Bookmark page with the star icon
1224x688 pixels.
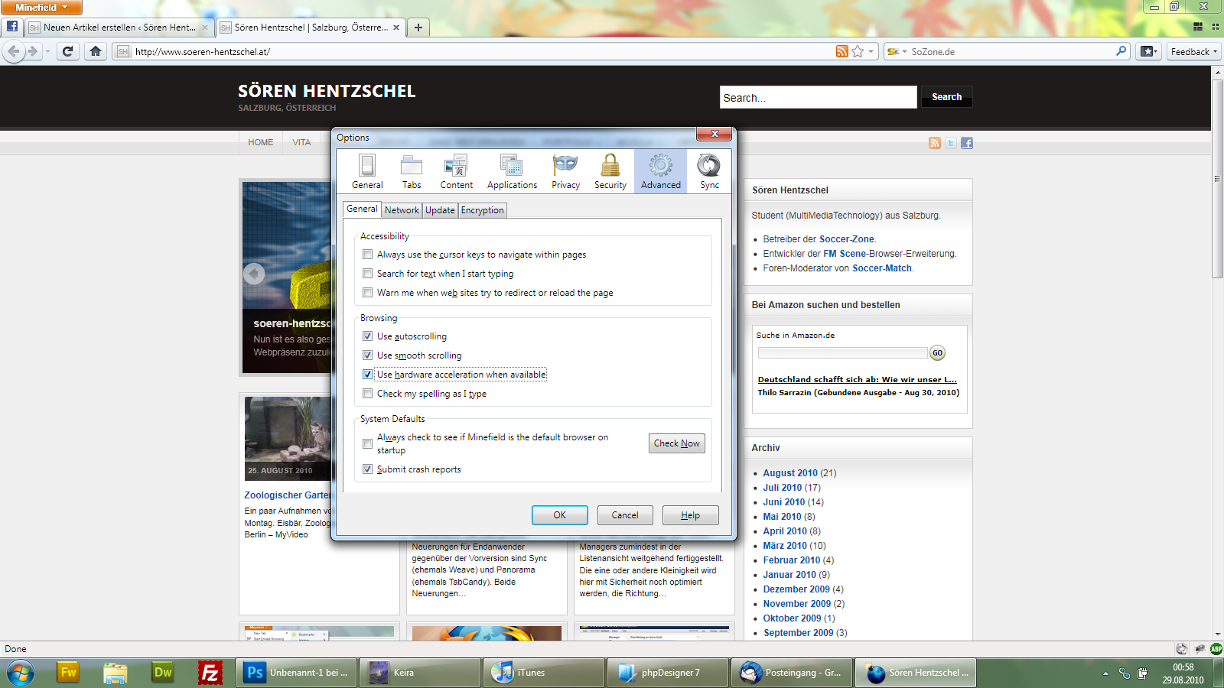[x=858, y=51]
